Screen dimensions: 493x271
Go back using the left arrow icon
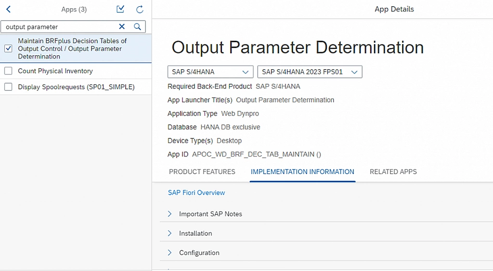tap(9, 10)
